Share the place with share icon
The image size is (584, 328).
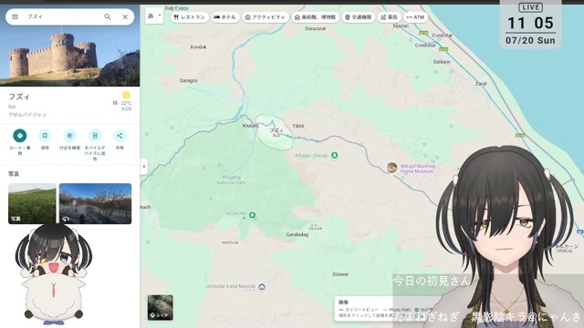(x=120, y=136)
